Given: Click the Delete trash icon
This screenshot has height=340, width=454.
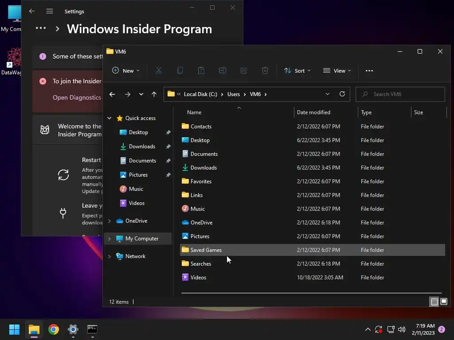Looking at the screenshot, I should click(265, 70).
